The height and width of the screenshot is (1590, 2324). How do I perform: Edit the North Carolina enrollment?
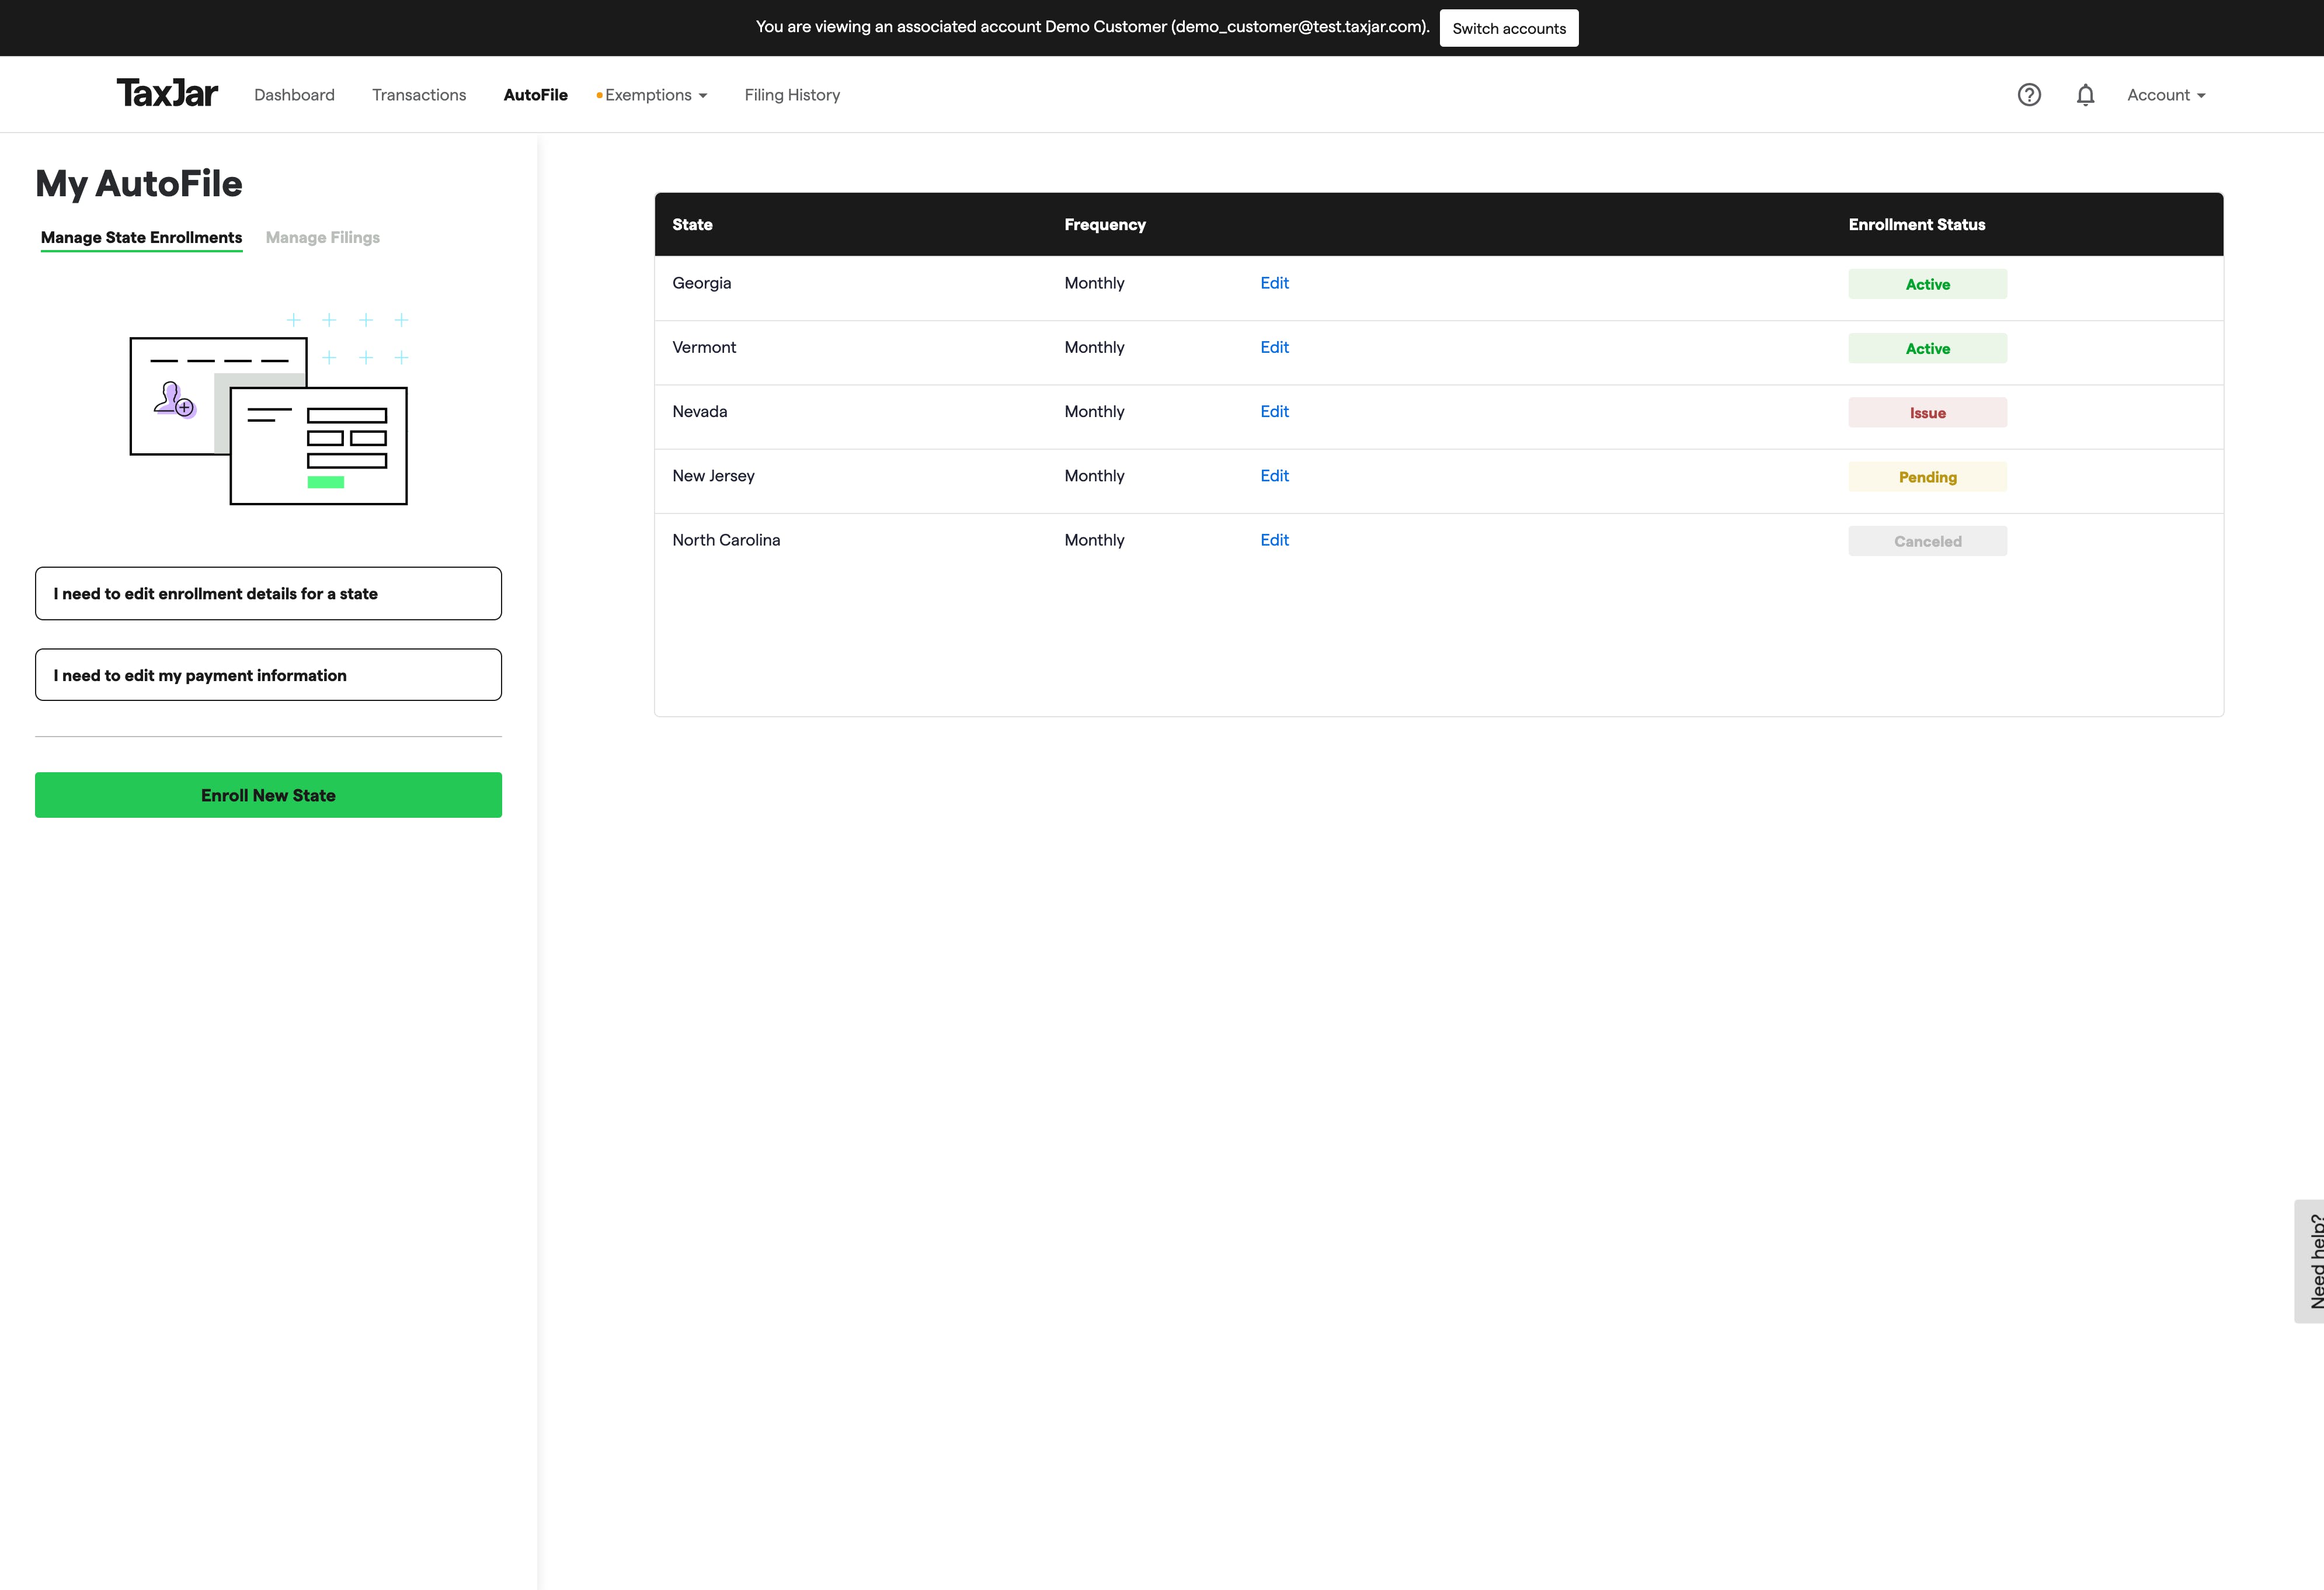(x=1274, y=539)
